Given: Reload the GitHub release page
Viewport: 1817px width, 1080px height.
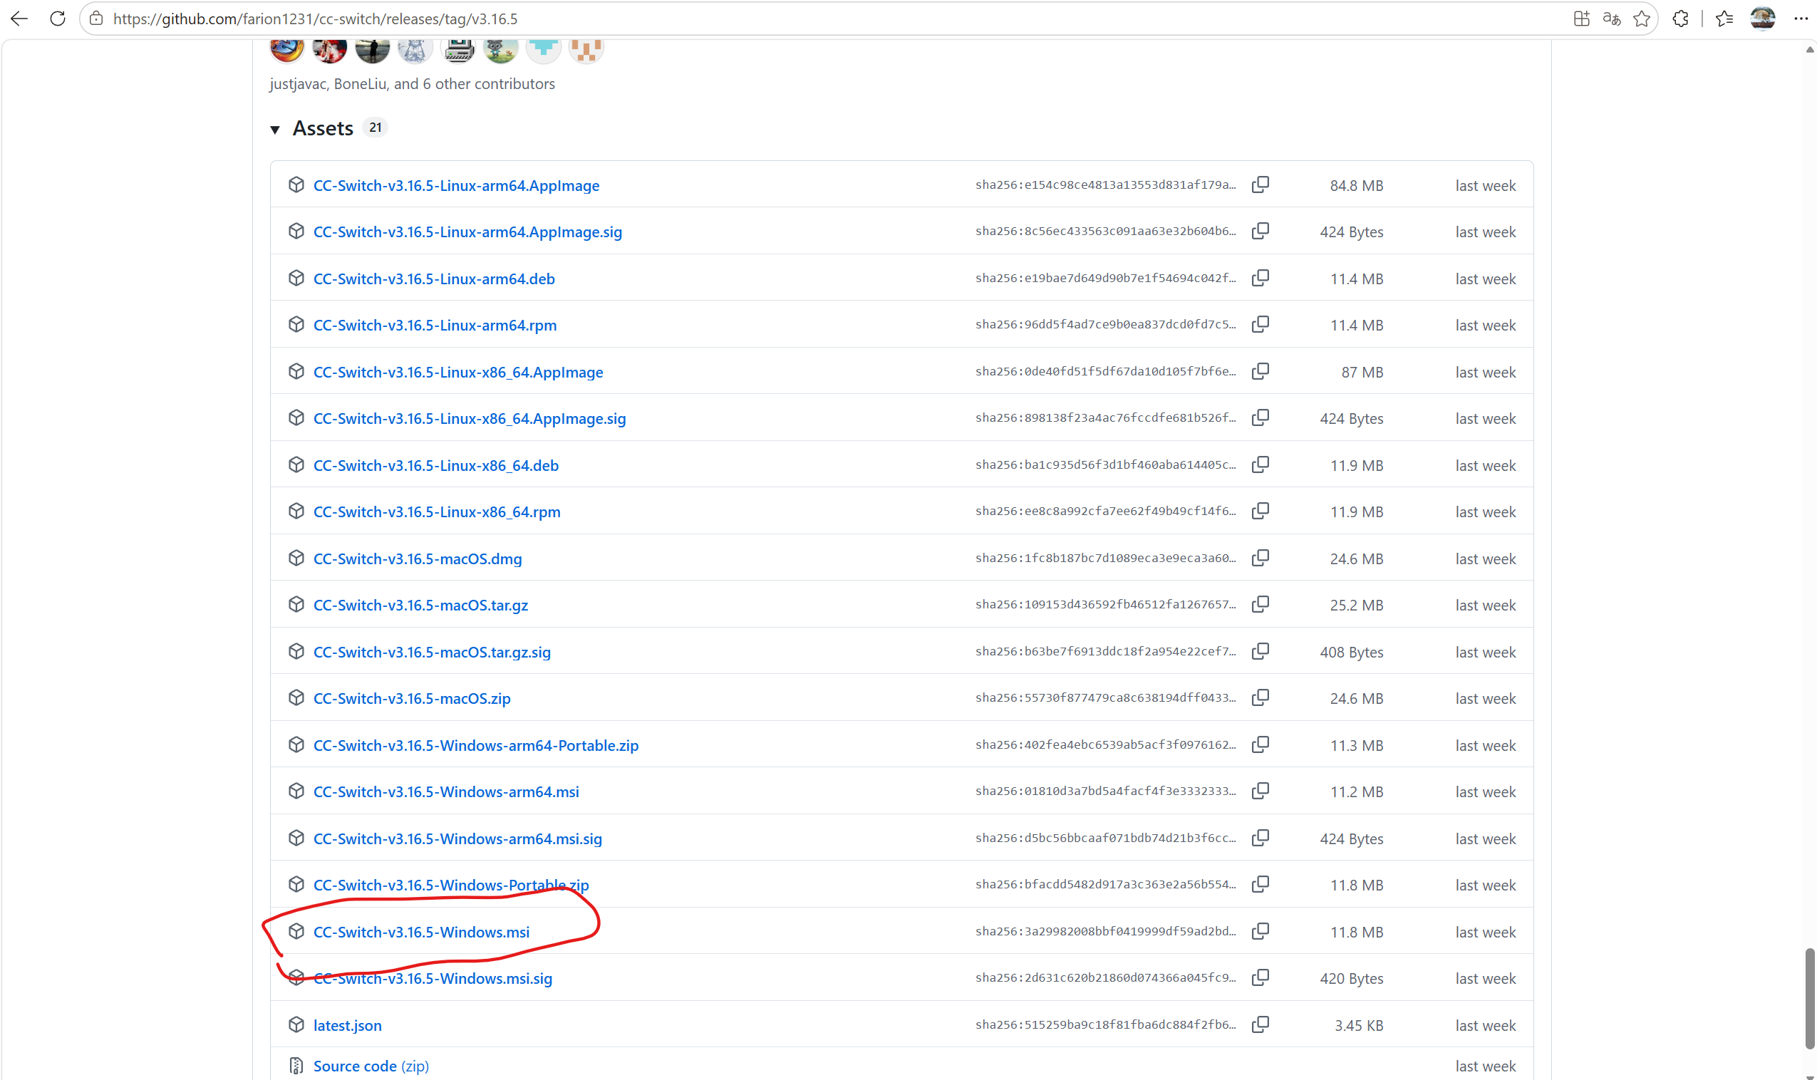Looking at the screenshot, I should (58, 19).
